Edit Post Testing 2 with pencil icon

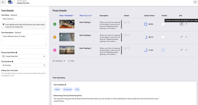(x=182, y=37)
